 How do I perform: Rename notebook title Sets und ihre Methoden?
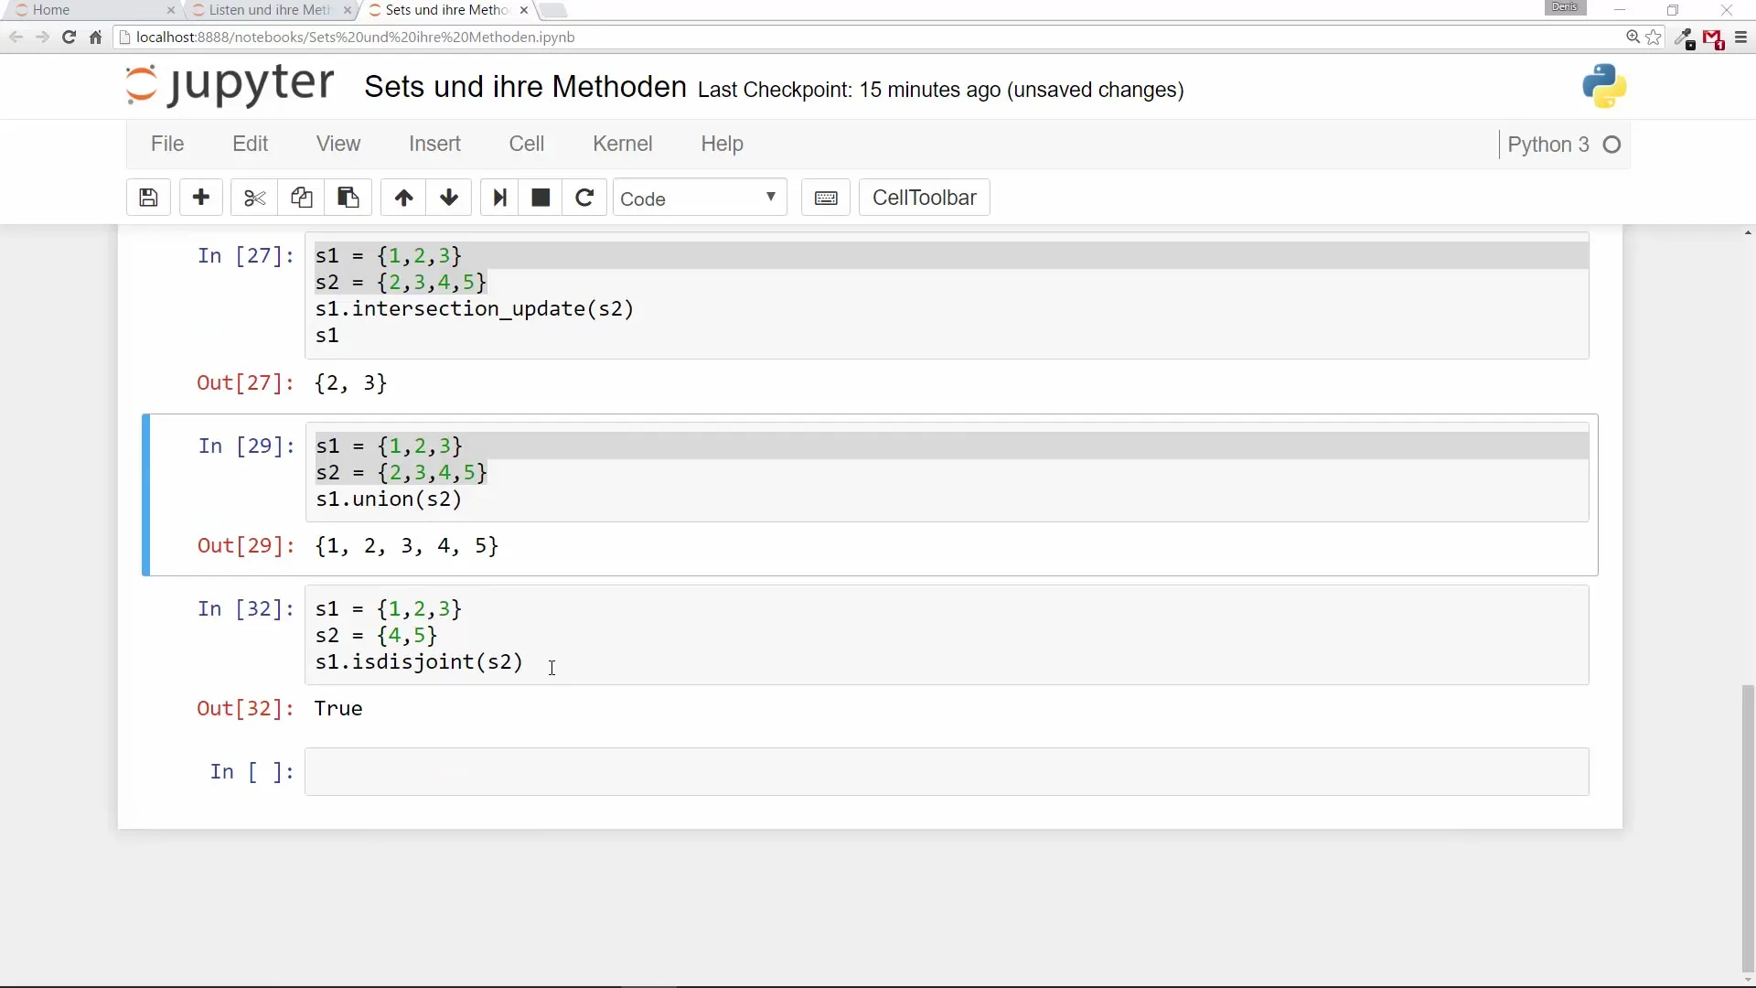pos(525,87)
